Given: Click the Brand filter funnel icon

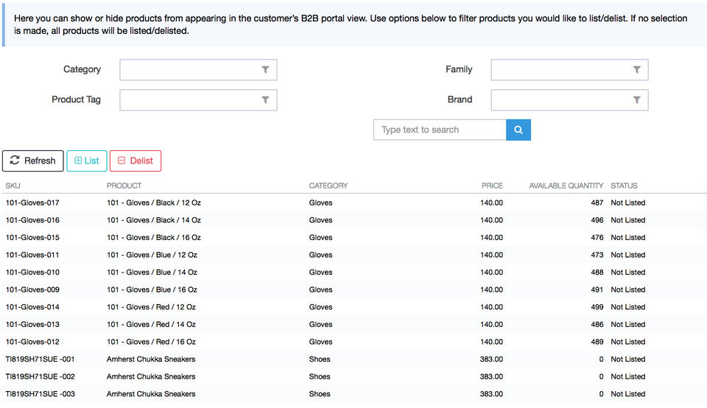Looking at the screenshot, I should (x=636, y=100).
